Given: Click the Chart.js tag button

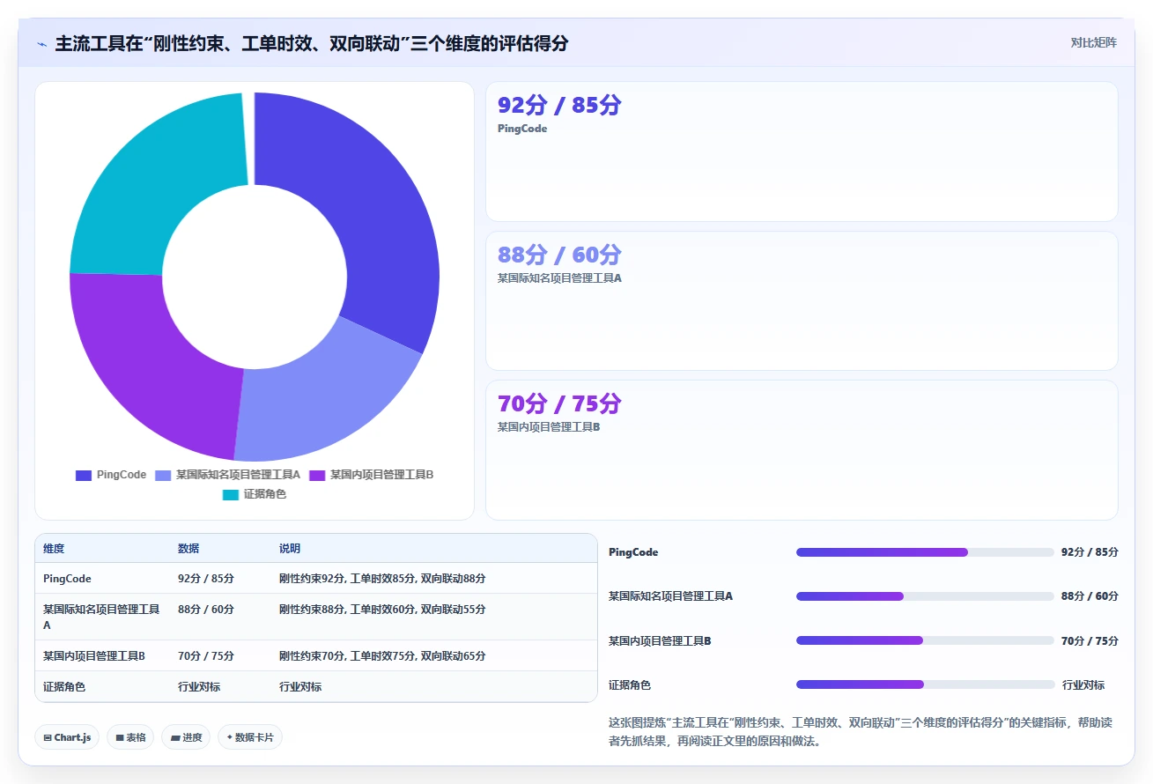Looking at the screenshot, I should [x=67, y=737].
